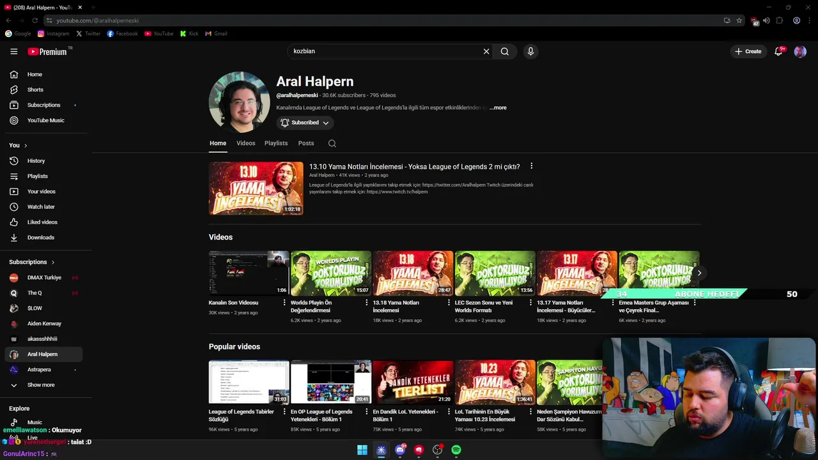The image size is (818, 460).
Task: Open Watch later in sidebar
Action: tap(43, 207)
